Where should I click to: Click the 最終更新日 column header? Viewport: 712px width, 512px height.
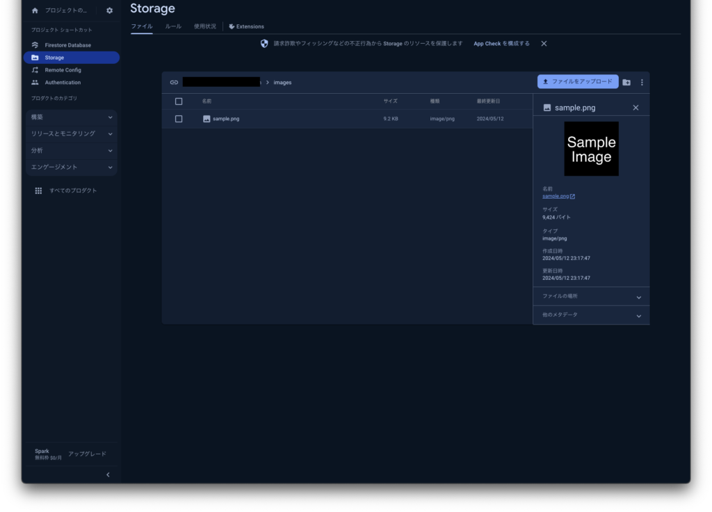[488, 101]
